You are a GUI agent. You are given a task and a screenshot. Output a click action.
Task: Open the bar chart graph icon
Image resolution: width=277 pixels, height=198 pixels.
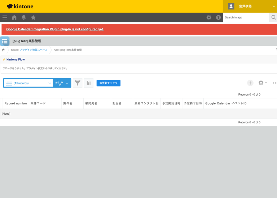(88, 83)
